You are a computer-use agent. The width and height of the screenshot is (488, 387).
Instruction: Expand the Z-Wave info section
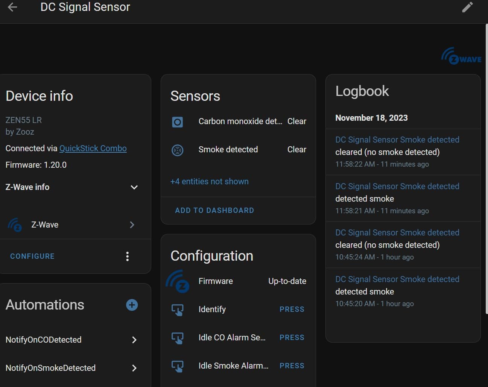click(134, 187)
